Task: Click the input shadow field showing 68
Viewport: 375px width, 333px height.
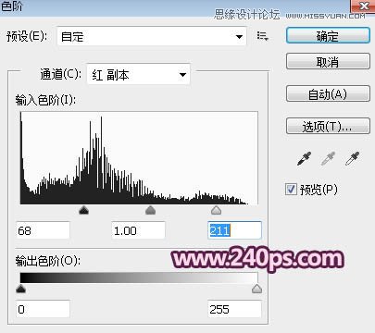Action: pos(43,230)
